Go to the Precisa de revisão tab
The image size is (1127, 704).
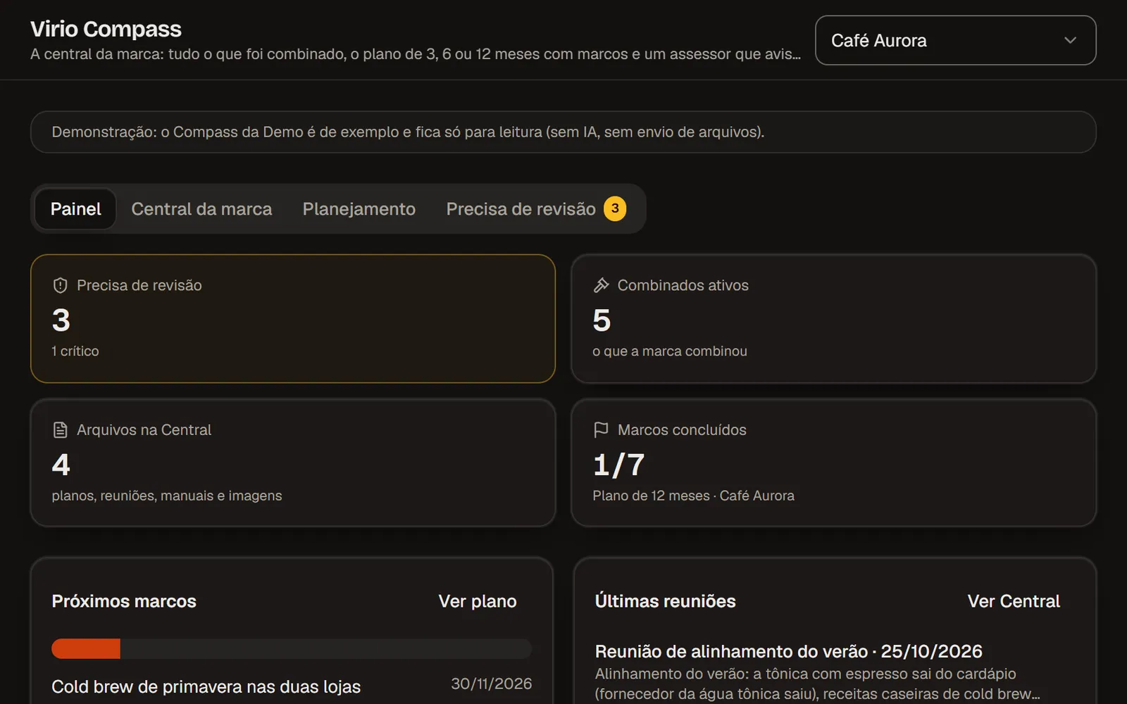[536, 209]
